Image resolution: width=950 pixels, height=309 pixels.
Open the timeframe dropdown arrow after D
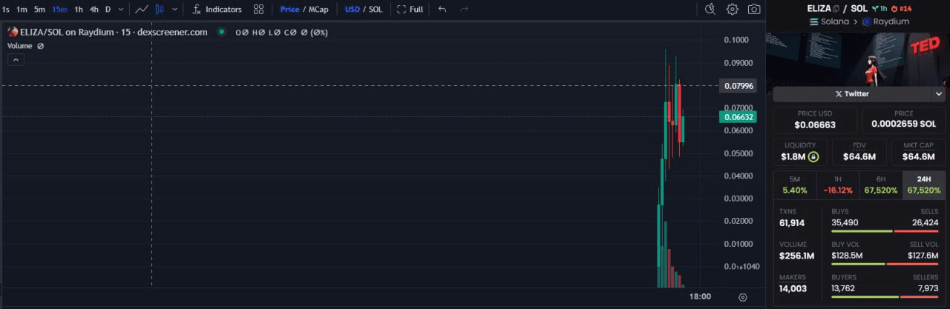[x=121, y=10]
